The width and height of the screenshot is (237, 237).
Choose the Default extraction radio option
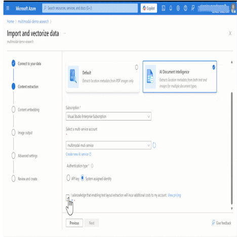coord(137,67)
